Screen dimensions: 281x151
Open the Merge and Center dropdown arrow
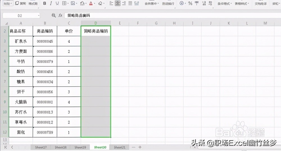158,4
